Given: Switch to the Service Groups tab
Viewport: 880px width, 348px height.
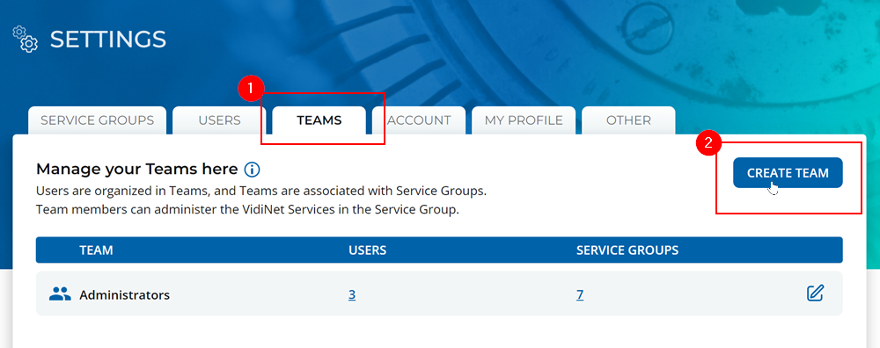Looking at the screenshot, I should 97,120.
